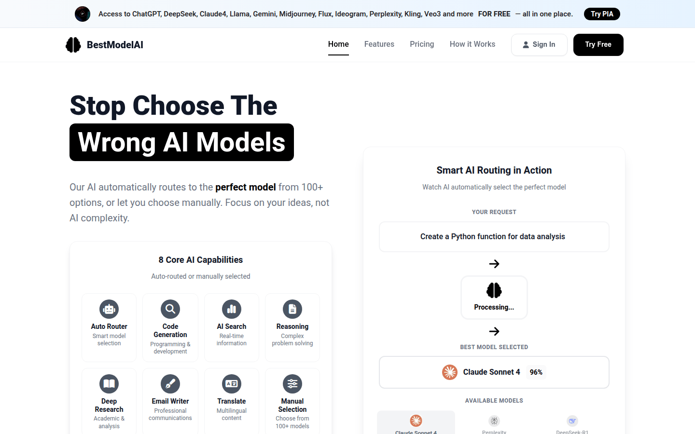Viewport: 695px width, 434px height.
Task: Click the Deep Research book icon
Action: 109,384
